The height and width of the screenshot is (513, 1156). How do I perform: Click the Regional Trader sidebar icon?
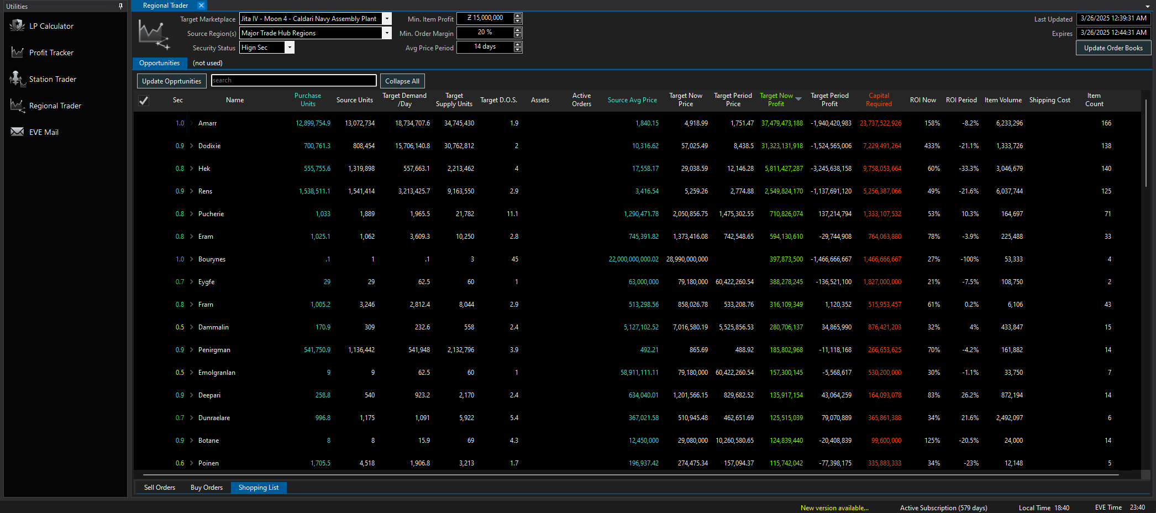(17, 105)
